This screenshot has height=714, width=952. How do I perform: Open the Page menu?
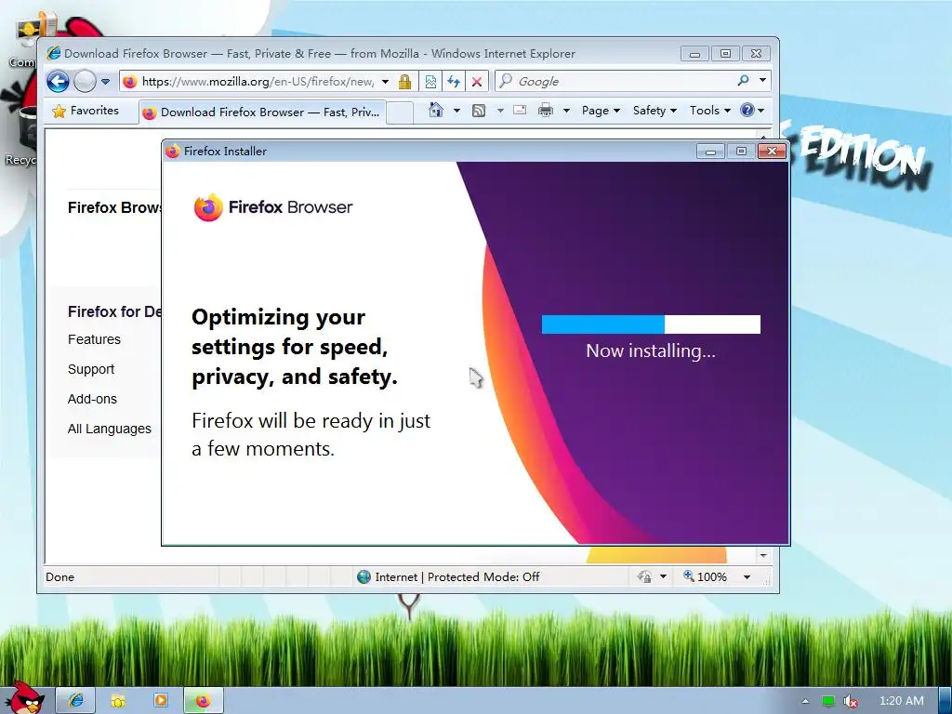[x=601, y=111]
